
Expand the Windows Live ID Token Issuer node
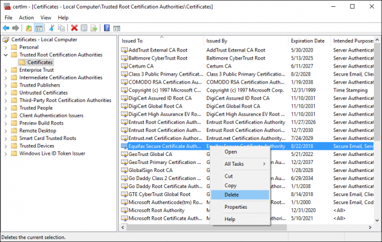[6, 154]
